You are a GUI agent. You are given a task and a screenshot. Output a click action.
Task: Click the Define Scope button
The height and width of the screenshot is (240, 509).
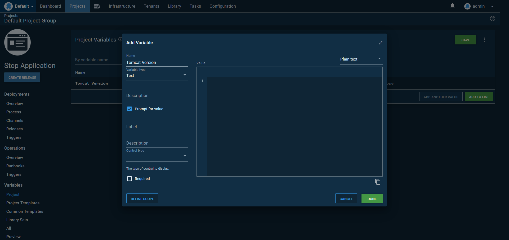click(x=142, y=199)
